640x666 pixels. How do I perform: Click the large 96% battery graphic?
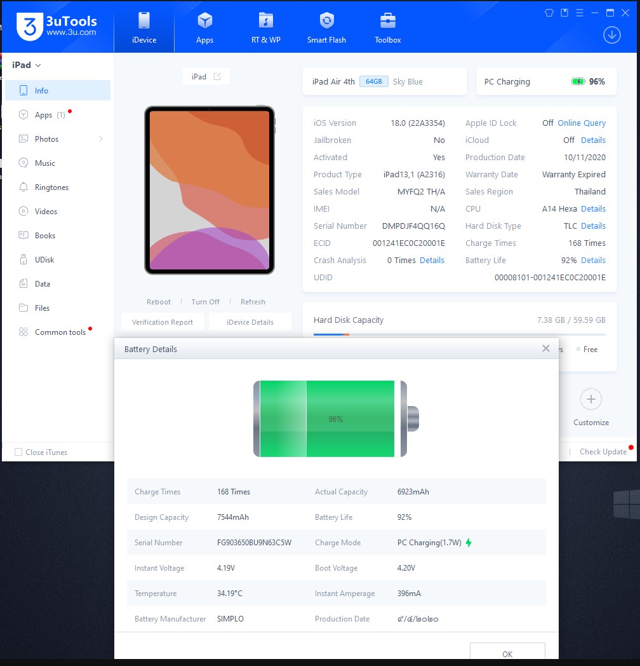[x=336, y=419]
